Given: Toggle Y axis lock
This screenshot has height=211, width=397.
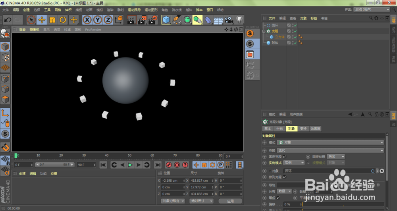Looking at the screenshot, I should pyautogui.click(x=98, y=20).
